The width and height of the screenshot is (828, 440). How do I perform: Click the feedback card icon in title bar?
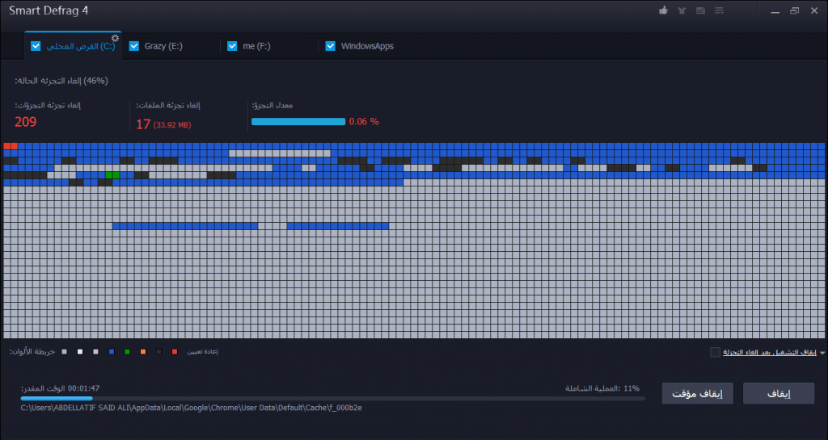[x=700, y=10]
